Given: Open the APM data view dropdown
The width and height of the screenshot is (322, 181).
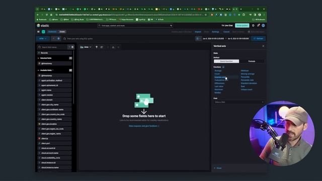Looking at the screenshot, I should (43, 39).
